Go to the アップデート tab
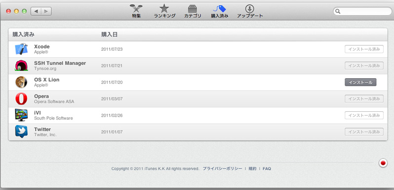Image resolution: width=394 pixels, height=190 pixels. [x=250, y=11]
